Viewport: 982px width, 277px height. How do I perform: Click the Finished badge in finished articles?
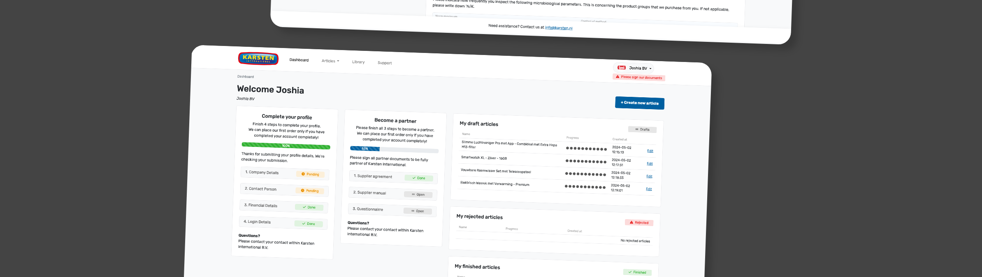637,272
